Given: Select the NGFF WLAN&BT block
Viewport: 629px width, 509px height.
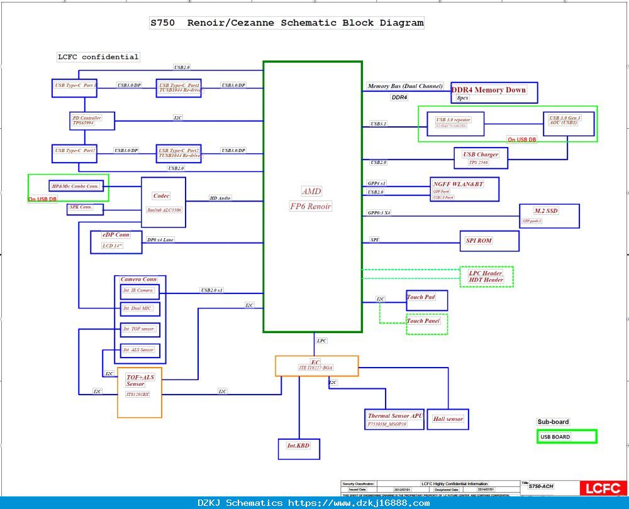Looking at the screenshot, I should pos(465,189).
